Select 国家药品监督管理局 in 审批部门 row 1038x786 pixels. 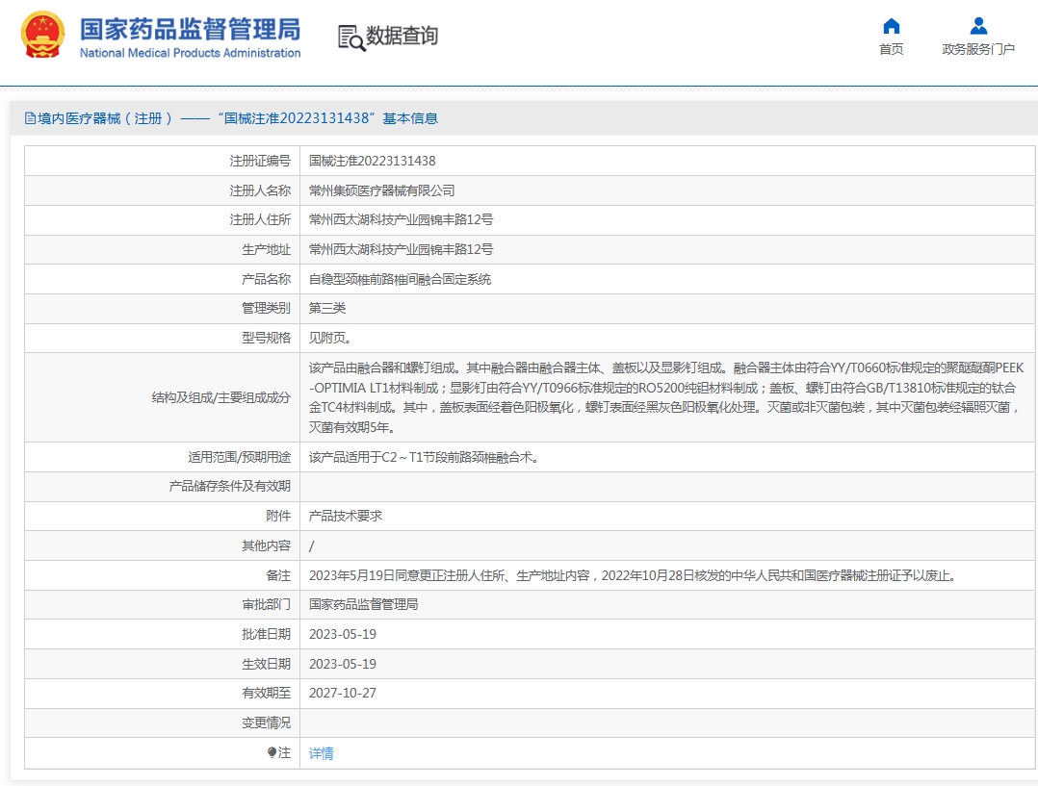click(363, 604)
